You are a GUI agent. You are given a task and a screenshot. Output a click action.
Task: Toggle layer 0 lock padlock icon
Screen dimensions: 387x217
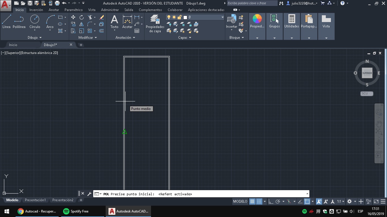pyautogui.click(x=179, y=17)
